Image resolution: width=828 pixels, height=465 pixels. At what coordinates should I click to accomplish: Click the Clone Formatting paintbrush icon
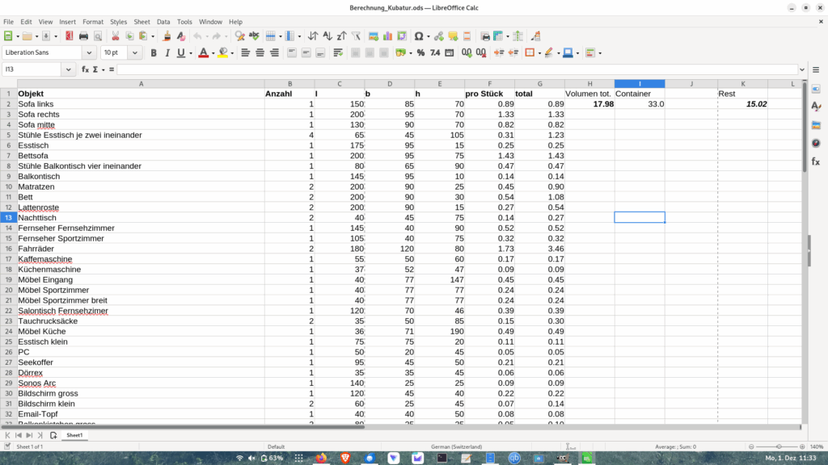pyautogui.click(x=167, y=36)
